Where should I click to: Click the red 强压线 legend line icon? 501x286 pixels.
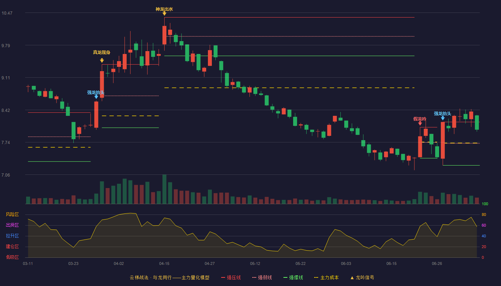(223, 277)
